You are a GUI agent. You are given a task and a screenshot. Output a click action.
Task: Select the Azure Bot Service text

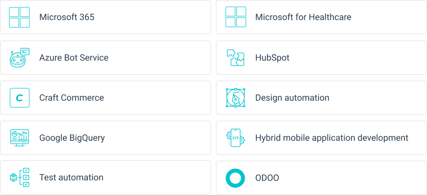pos(74,58)
